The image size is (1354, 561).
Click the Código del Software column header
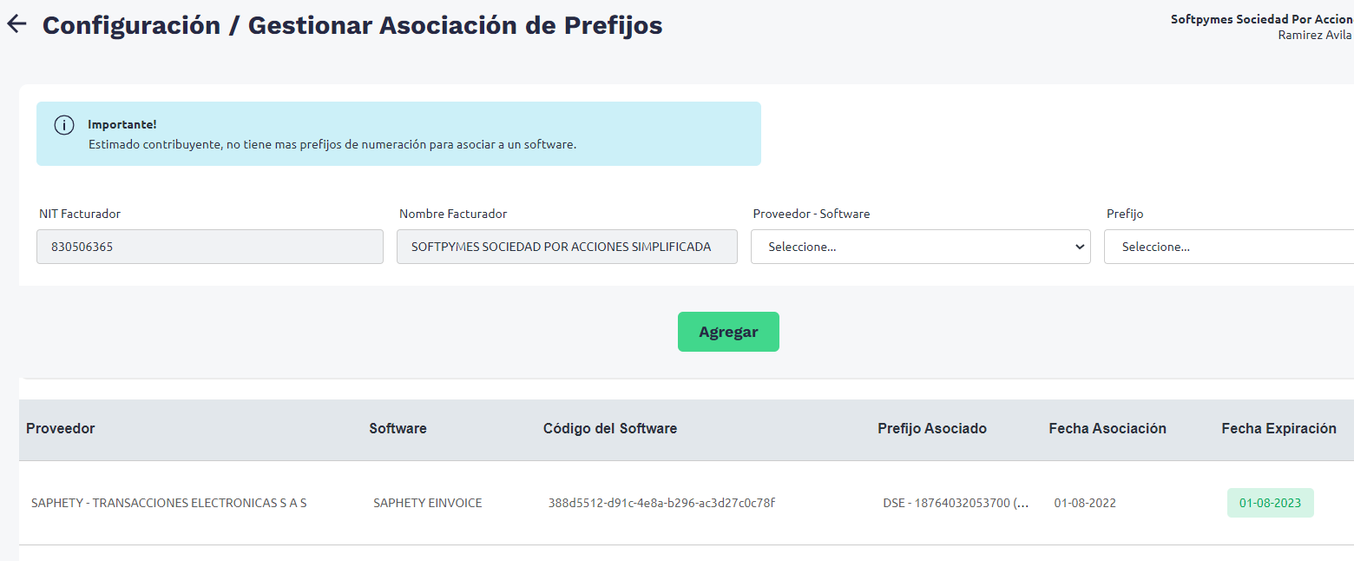pos(610,428)
